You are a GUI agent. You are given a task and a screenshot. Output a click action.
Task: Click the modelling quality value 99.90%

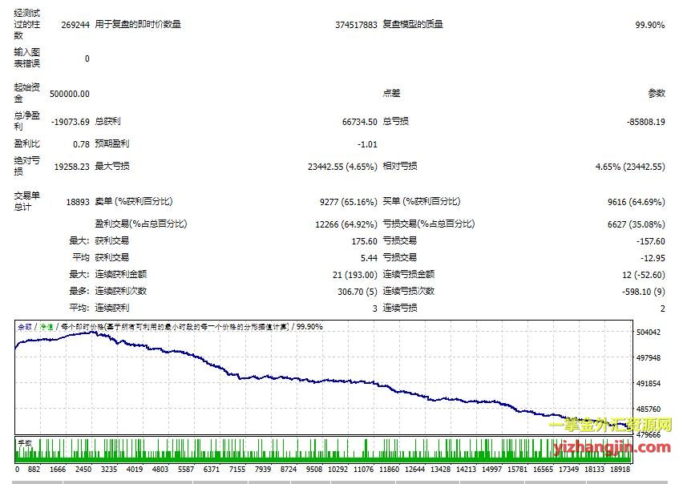[x=650, y=25]
